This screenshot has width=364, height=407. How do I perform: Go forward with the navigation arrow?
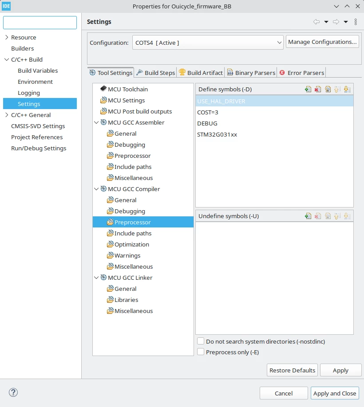[x=336, y=22]
